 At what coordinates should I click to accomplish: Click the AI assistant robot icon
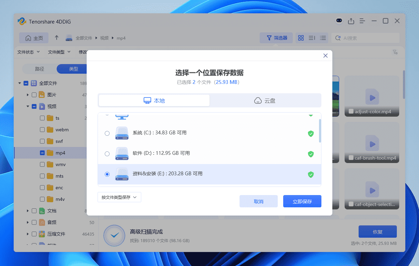(339, 21)
